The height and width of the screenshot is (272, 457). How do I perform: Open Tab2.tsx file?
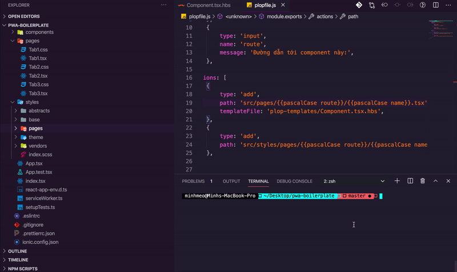(x=38, y=76)
